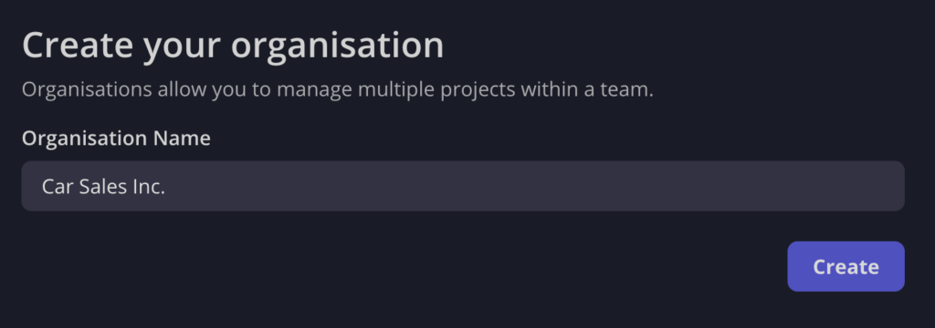Image resolution: width=935 pixels, height=328 pixels.
Task: Click 'within a team.' in the subtitle
Action: (587, 89)
